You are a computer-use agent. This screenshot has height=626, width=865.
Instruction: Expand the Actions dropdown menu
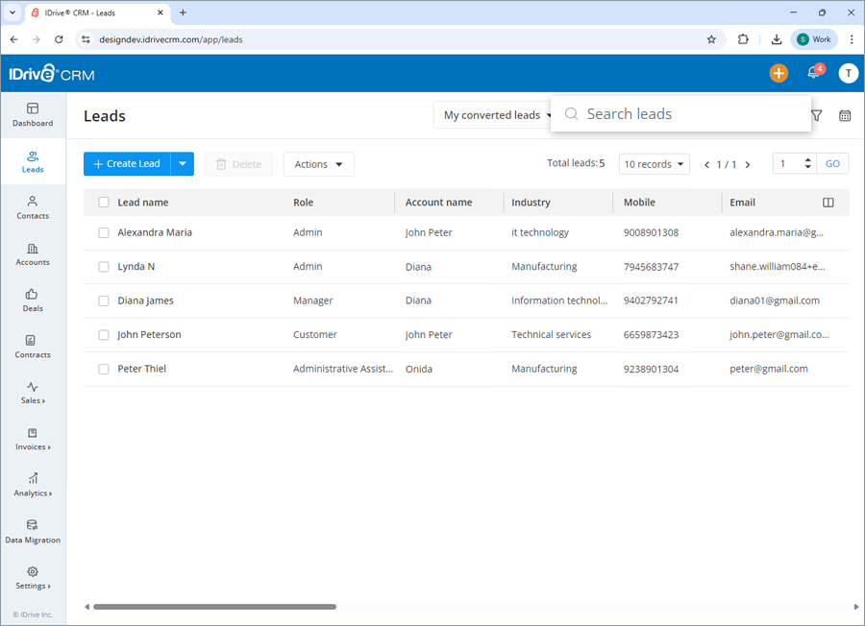tap(318, 163)
